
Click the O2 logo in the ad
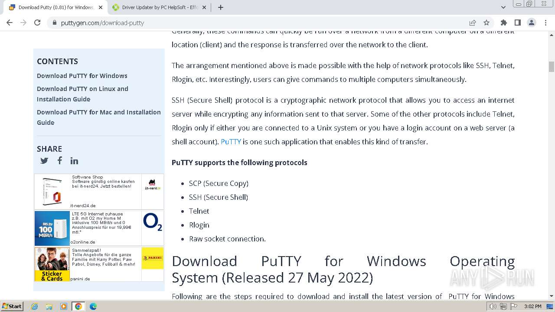[x=153, y=222]
